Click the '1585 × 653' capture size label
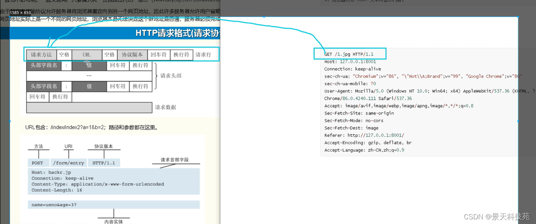536x224 pixels. click(x=20, y=13)
